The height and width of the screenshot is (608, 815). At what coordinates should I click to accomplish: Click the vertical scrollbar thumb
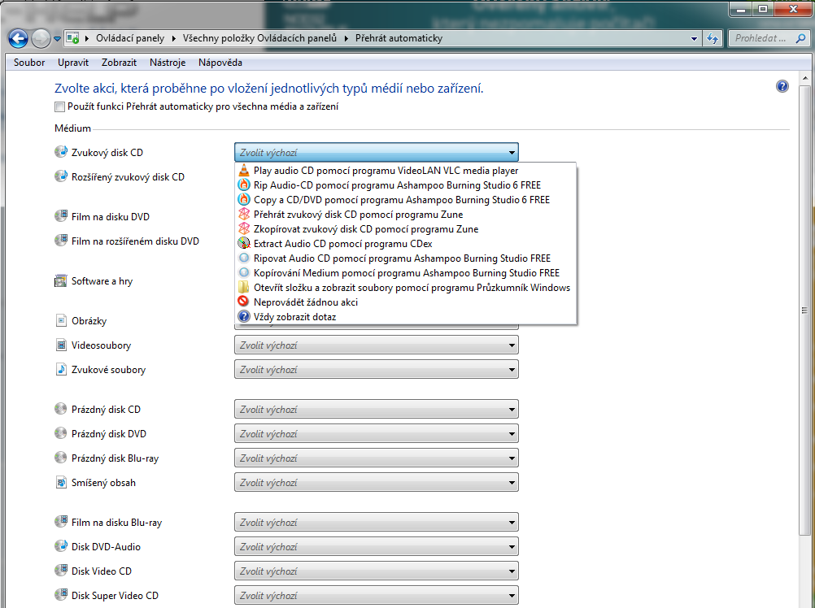(x=804, y=311)
